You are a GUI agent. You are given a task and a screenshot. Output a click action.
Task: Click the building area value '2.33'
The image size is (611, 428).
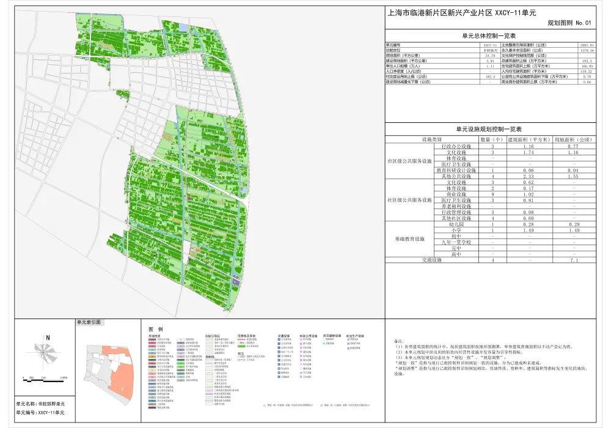[529, 176]
